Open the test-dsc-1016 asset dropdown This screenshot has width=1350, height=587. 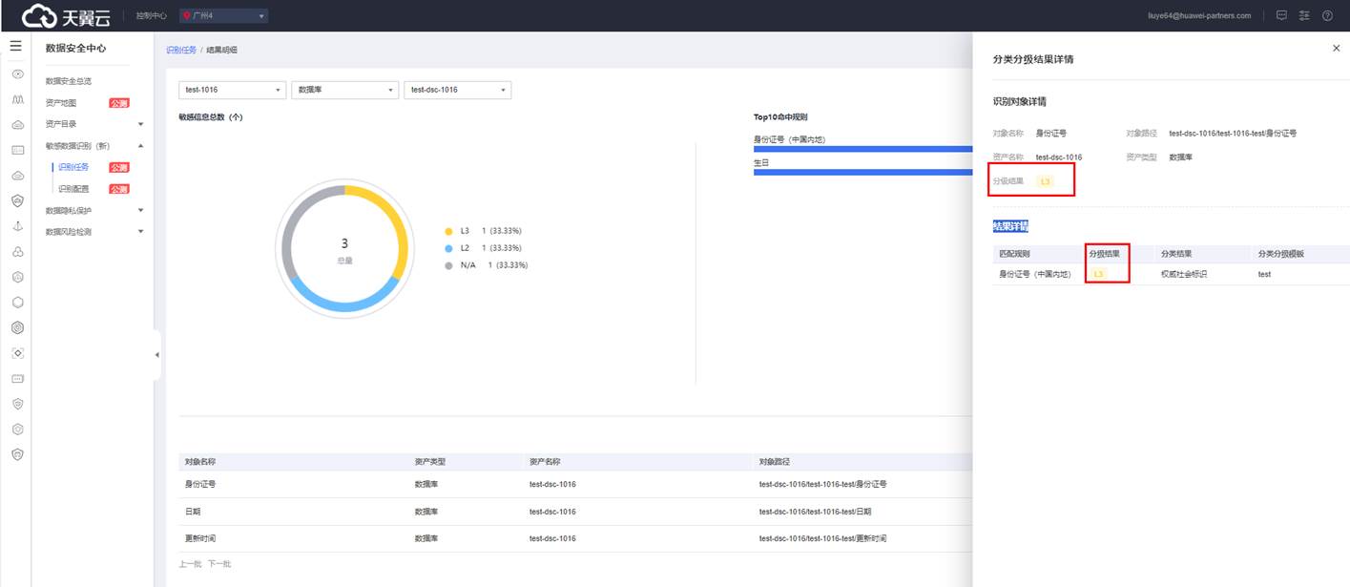[457, 90]
